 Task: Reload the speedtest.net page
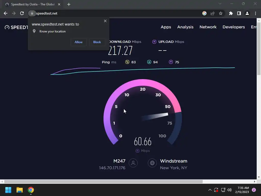pos(22,13)
